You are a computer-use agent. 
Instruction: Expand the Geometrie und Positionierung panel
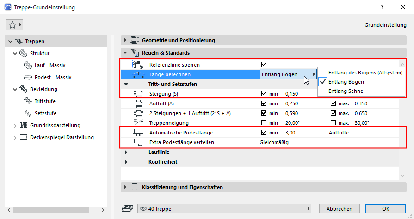(125, 40)
